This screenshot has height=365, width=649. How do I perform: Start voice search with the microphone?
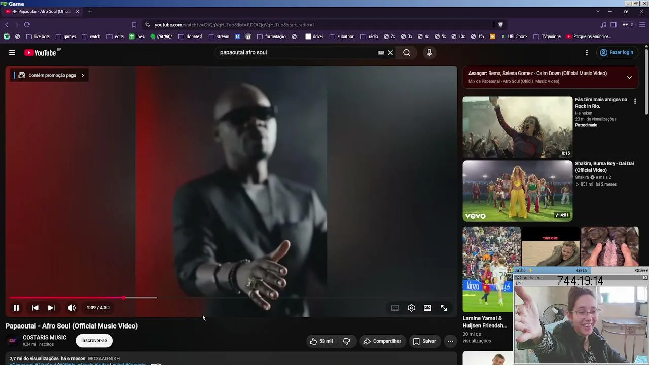[429, 52]
